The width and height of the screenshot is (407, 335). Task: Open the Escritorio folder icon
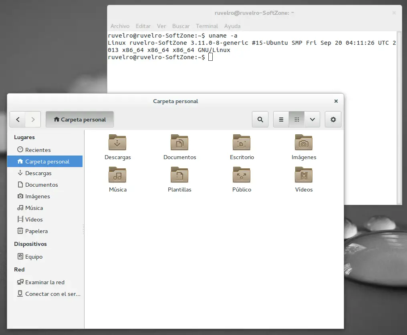(242, 143)
